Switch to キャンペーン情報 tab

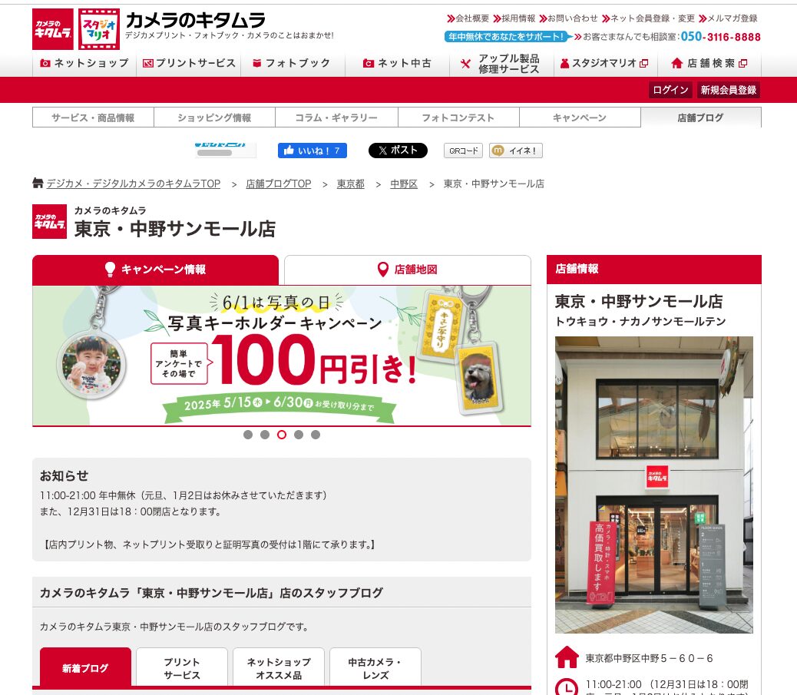156,270
